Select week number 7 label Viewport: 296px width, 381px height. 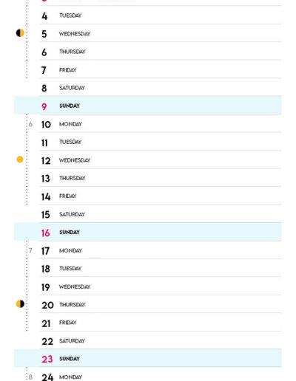[30, 251]
